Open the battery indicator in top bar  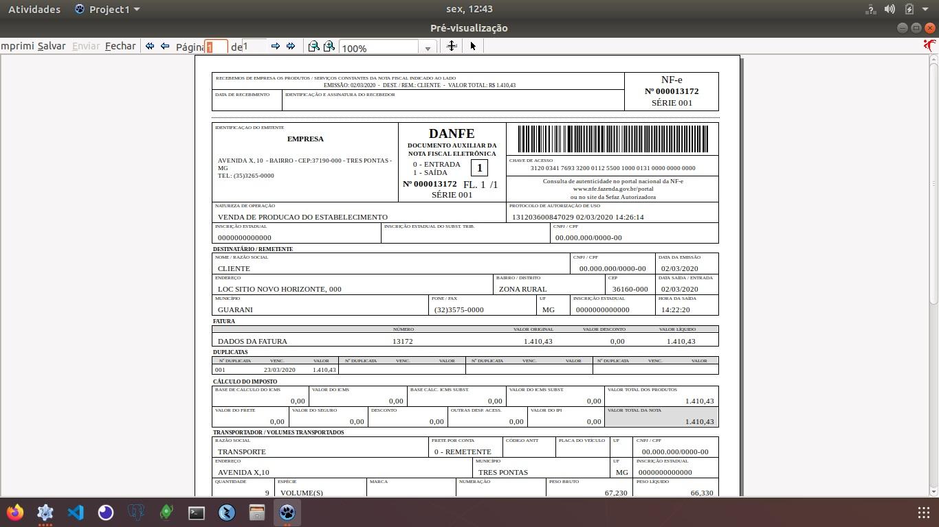[x=909, y=9]
